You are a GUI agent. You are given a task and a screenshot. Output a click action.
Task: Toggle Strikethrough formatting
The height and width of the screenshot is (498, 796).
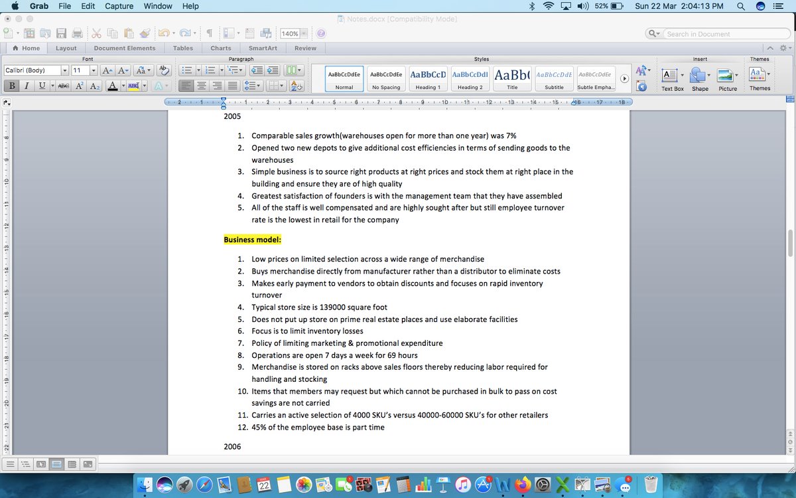click(64, 86)
